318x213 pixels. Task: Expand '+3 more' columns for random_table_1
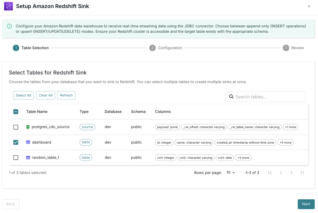pos(243,158)
